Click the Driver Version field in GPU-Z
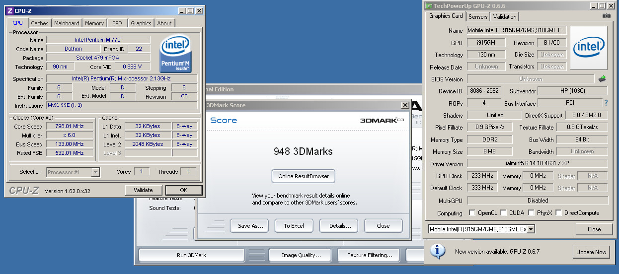619x274 pixels. pyautogui.click(x=538, y=164)
